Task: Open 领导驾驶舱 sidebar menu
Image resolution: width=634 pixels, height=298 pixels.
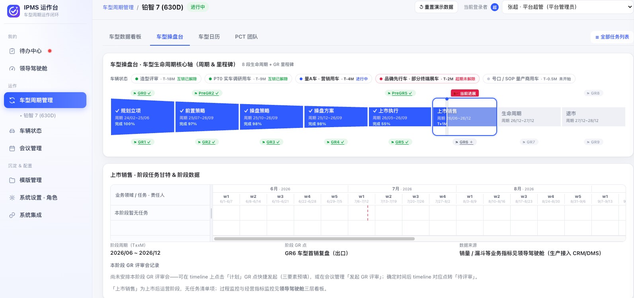Action: coord(45,68)
